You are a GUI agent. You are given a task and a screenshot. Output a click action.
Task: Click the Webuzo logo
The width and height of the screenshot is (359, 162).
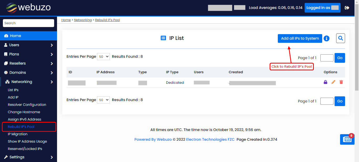click(28, 8)
